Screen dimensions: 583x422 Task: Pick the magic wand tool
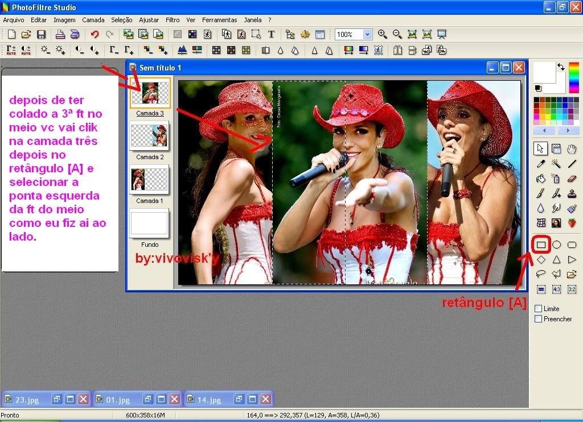pyautogui.click(x=557, y=164)
